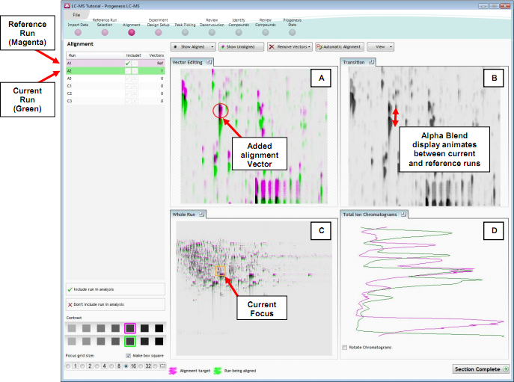514x382 pixels.
Task: Go to Progenesis Stats step
Action: pyautogui.click(x=293, y=32)
